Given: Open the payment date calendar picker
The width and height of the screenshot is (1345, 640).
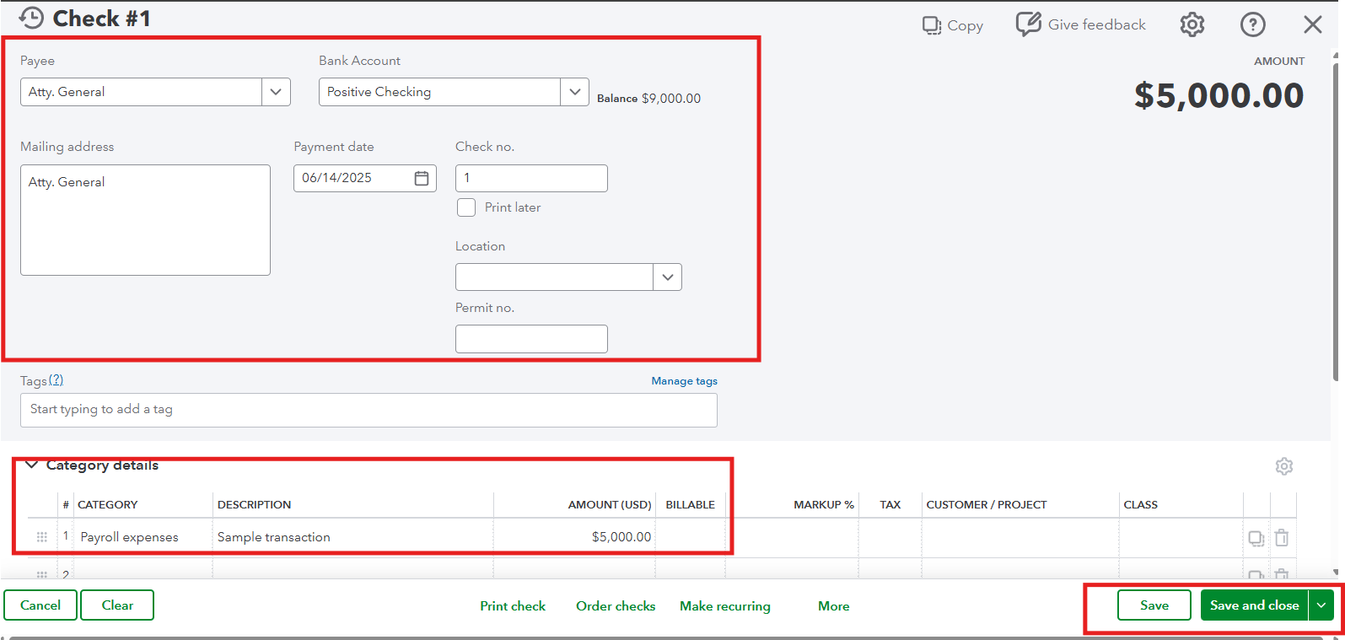Looking at the screenshot, I should [x=422, y=178].
